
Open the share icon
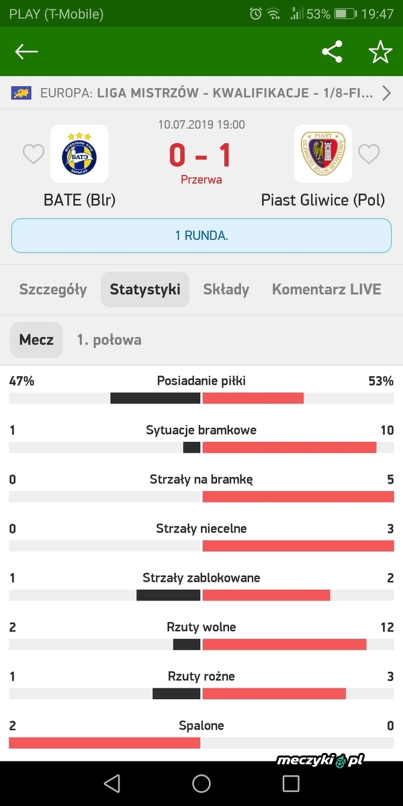pyautogui.click(x=332, y=52)
